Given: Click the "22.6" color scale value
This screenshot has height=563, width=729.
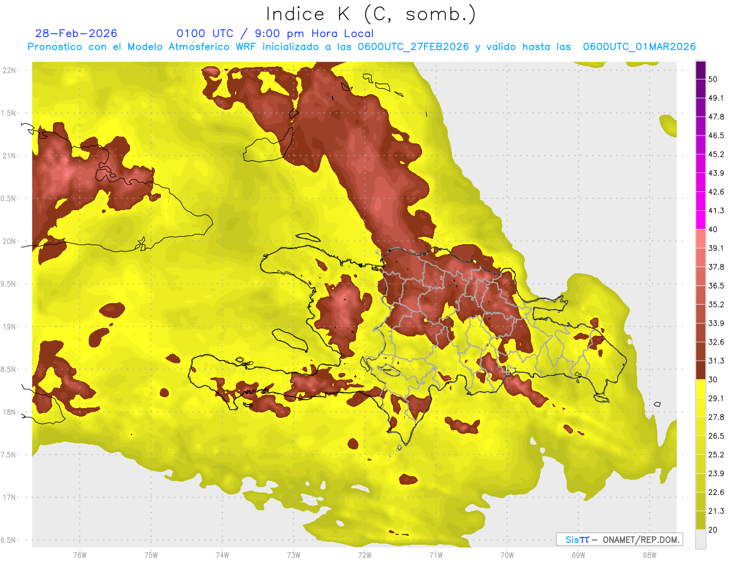Looking at the screenshot, I should click(716, 492).
